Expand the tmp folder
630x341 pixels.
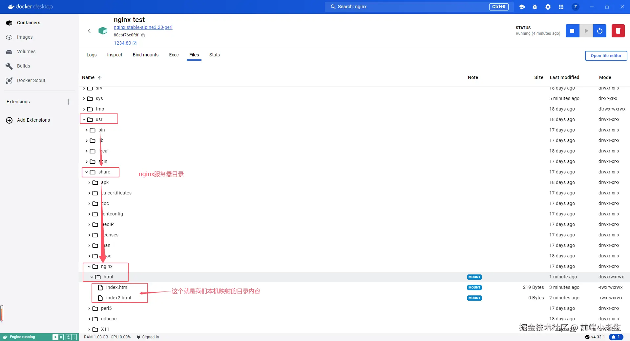(84, 109)
